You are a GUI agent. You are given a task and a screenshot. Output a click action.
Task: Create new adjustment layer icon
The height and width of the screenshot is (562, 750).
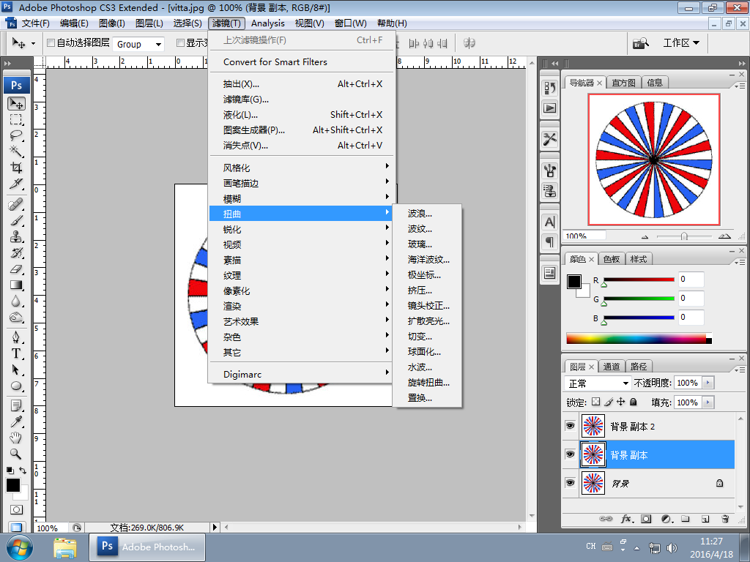pos(667,519)
